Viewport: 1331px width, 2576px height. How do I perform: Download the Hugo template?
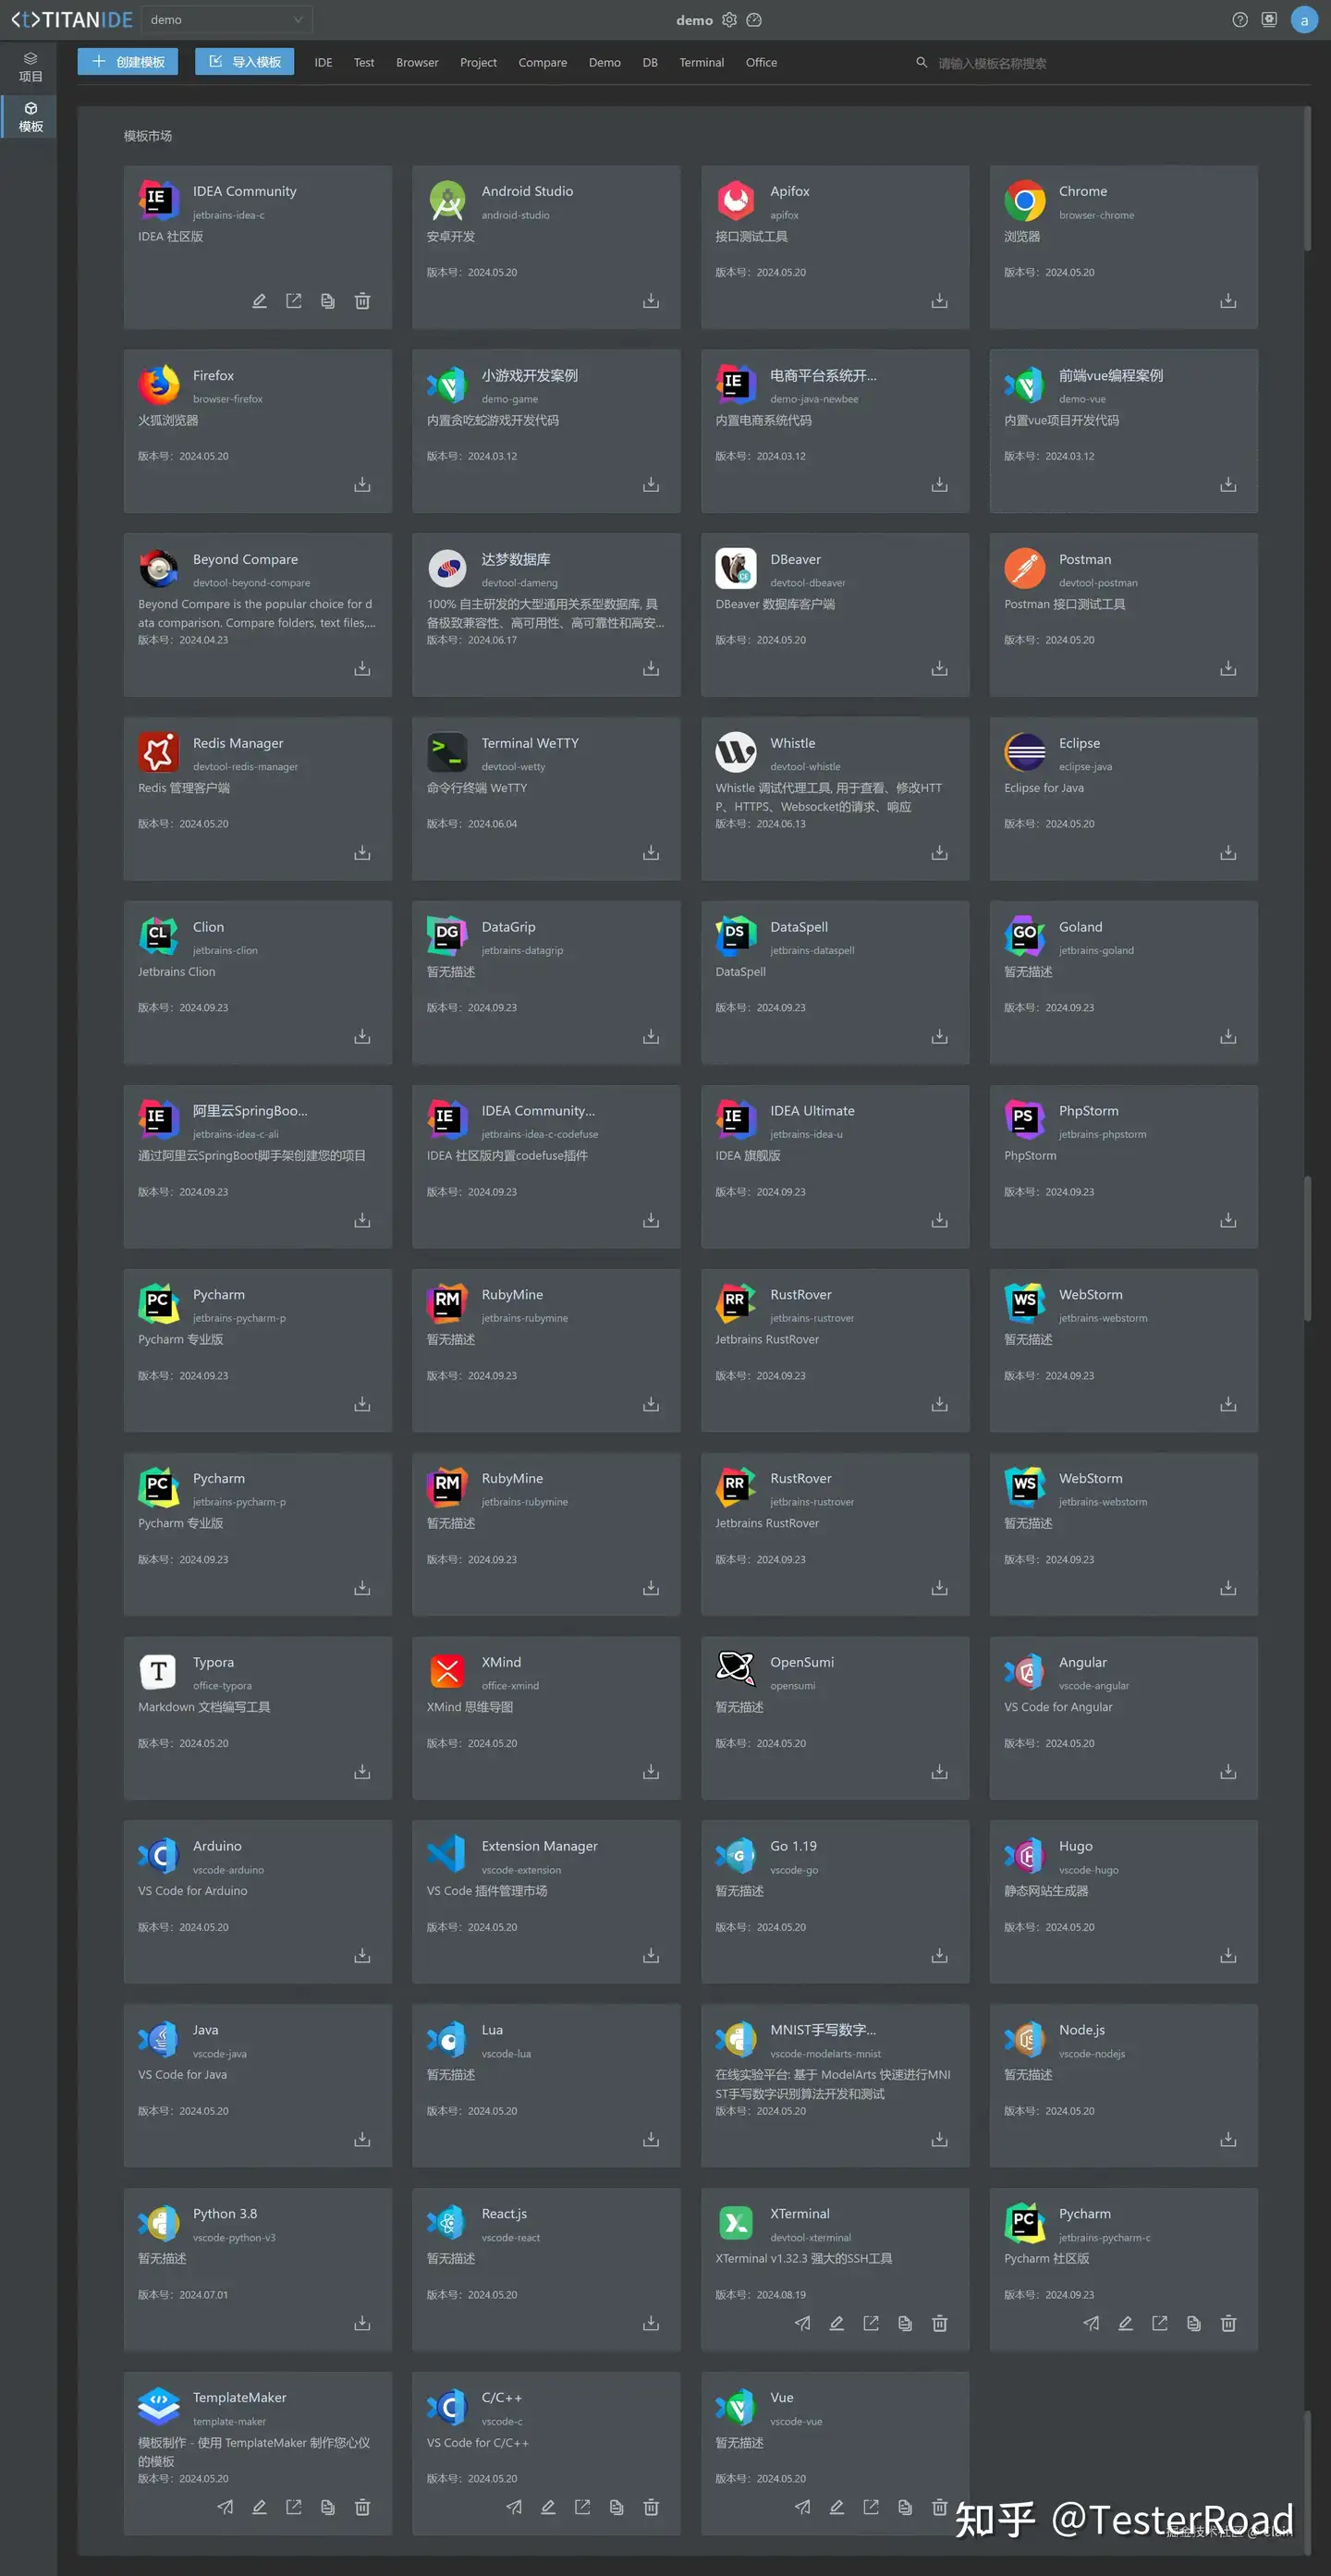pos(1228,1956)
